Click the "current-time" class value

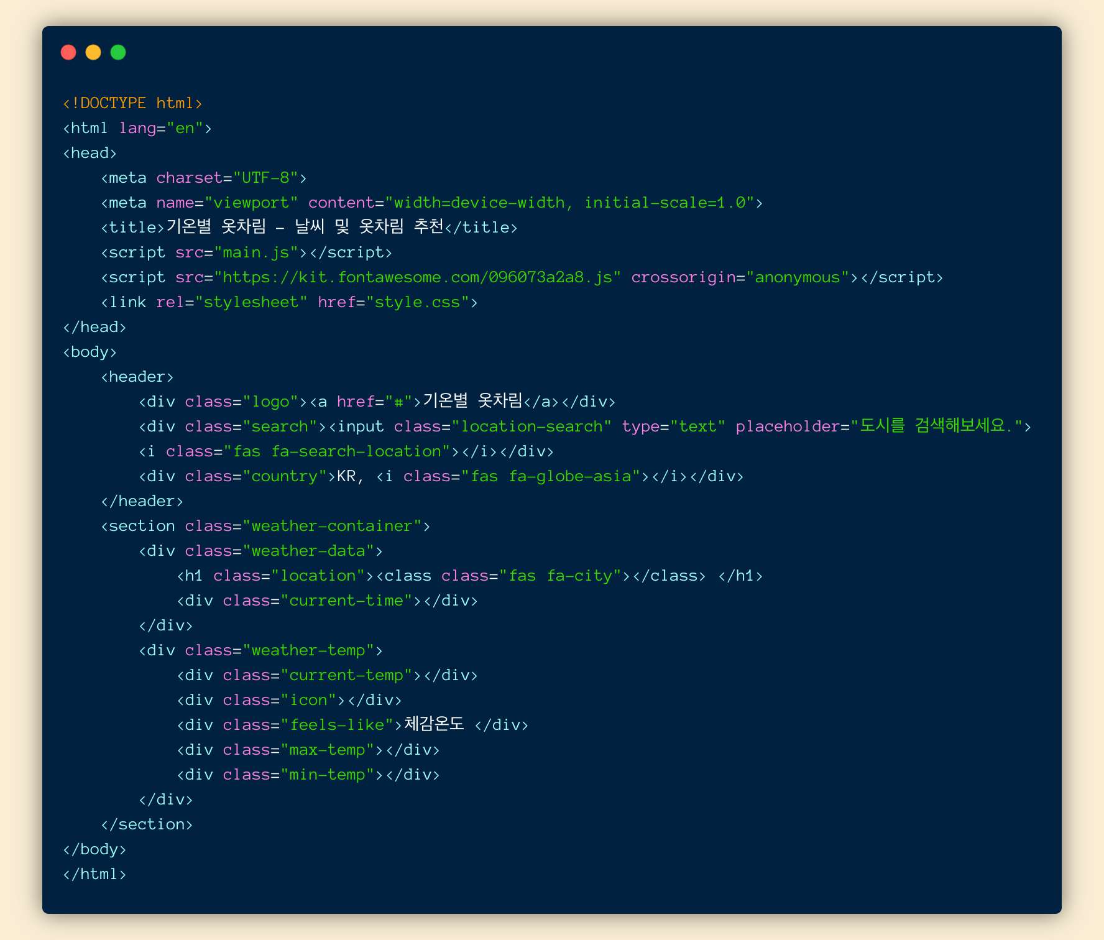(x=347, y=601)
